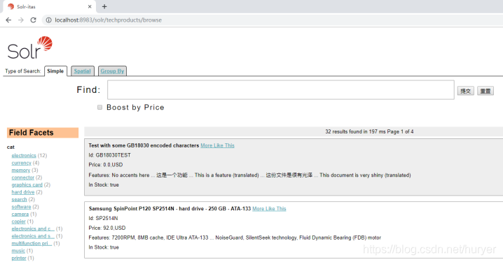Image resolution: width=503 pixels, height=262 pixels.
Task: Switch to the Spatial search tab
Action: click(x=83, y=71)
